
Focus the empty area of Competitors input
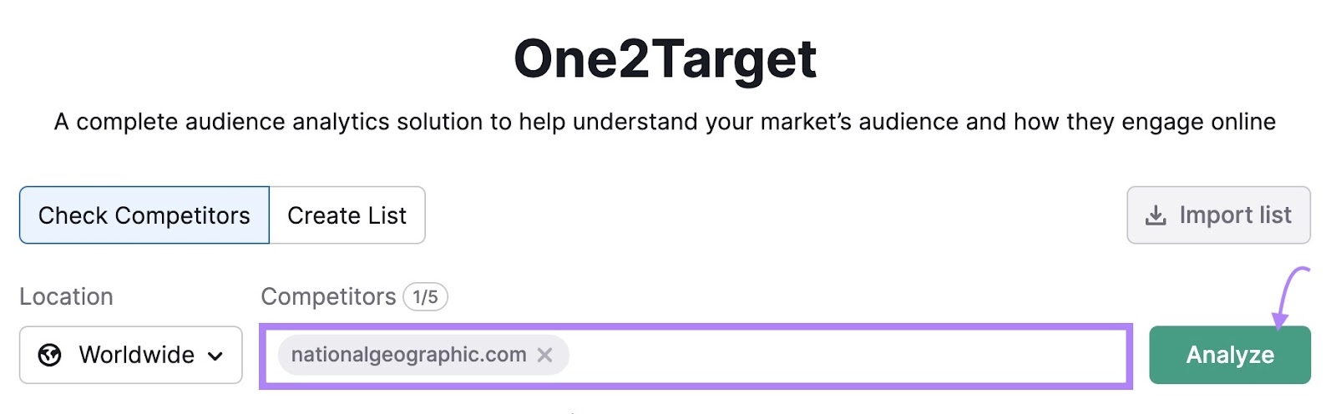(843, 356)
